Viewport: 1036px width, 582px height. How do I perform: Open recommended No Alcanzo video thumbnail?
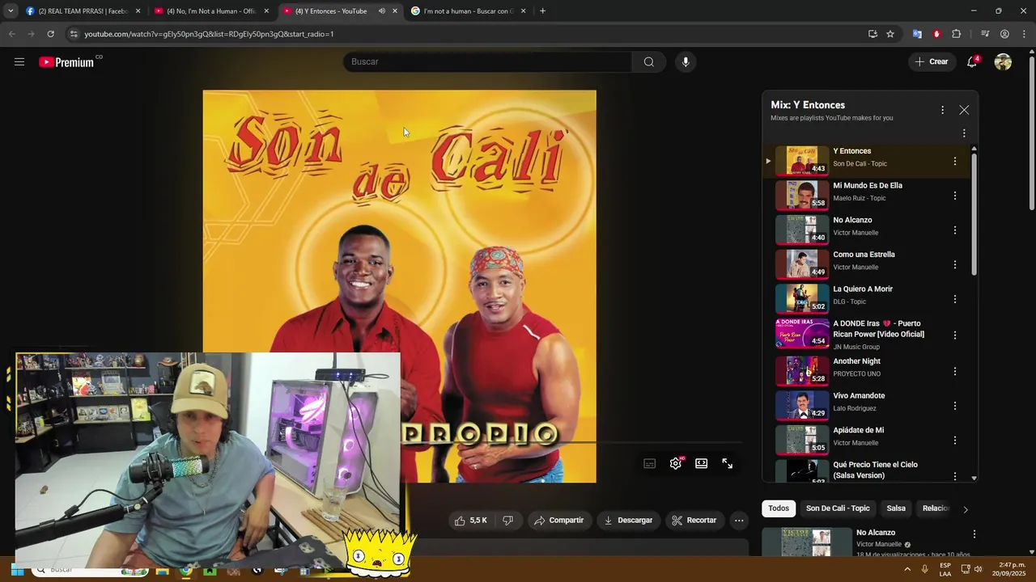pyautogui.click(x=807, y=542)
